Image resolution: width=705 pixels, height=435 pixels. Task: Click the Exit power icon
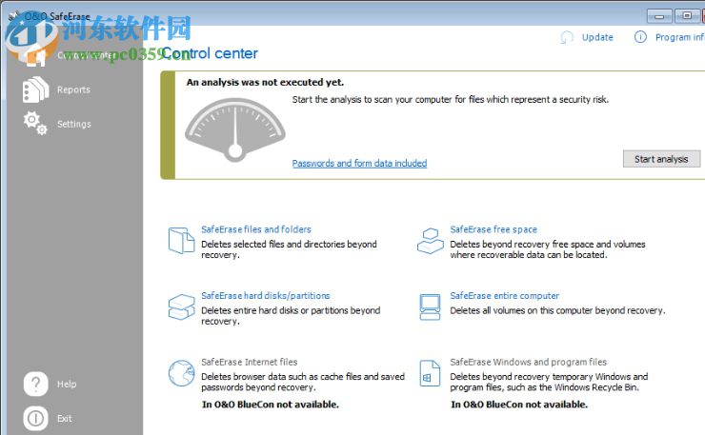point(35,419)
